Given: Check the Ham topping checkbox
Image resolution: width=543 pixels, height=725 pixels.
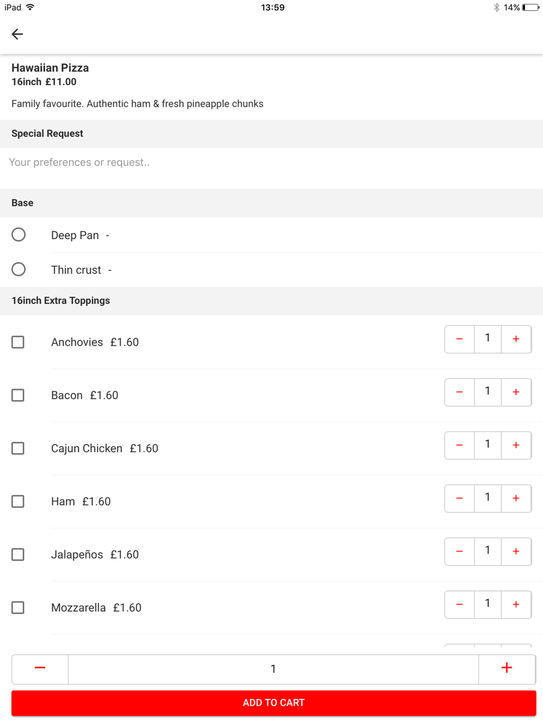Looking at the screenshot, I should (x=18, y=501).
